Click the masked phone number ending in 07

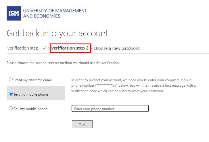click(x=106, y=86)
